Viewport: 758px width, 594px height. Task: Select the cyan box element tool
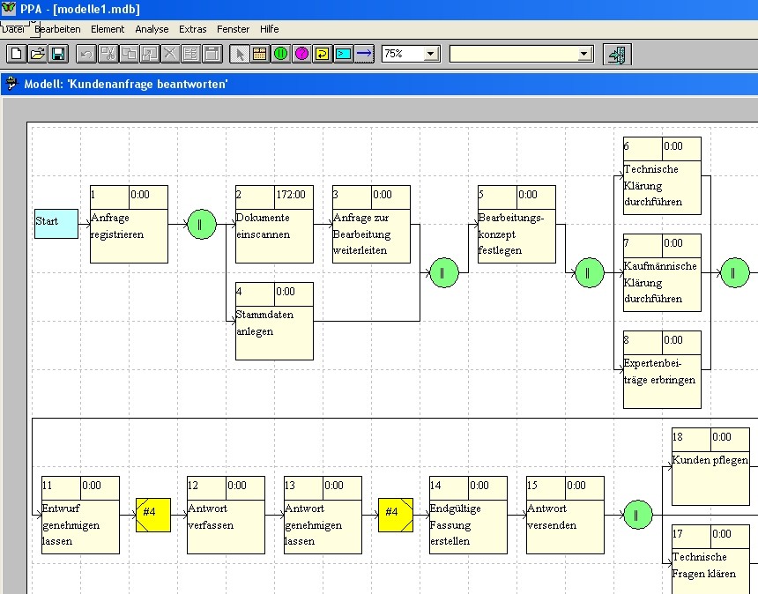(x=343, y=55)
